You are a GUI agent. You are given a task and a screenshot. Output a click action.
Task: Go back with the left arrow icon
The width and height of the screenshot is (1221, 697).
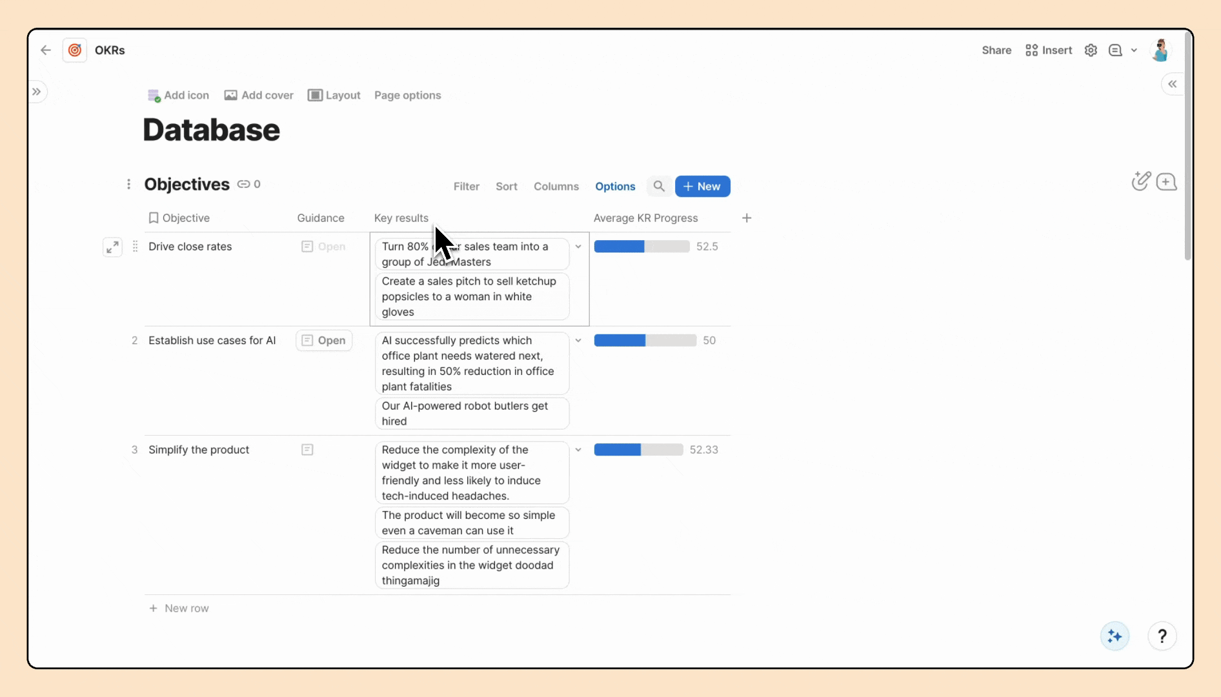[x=45, y=50]
